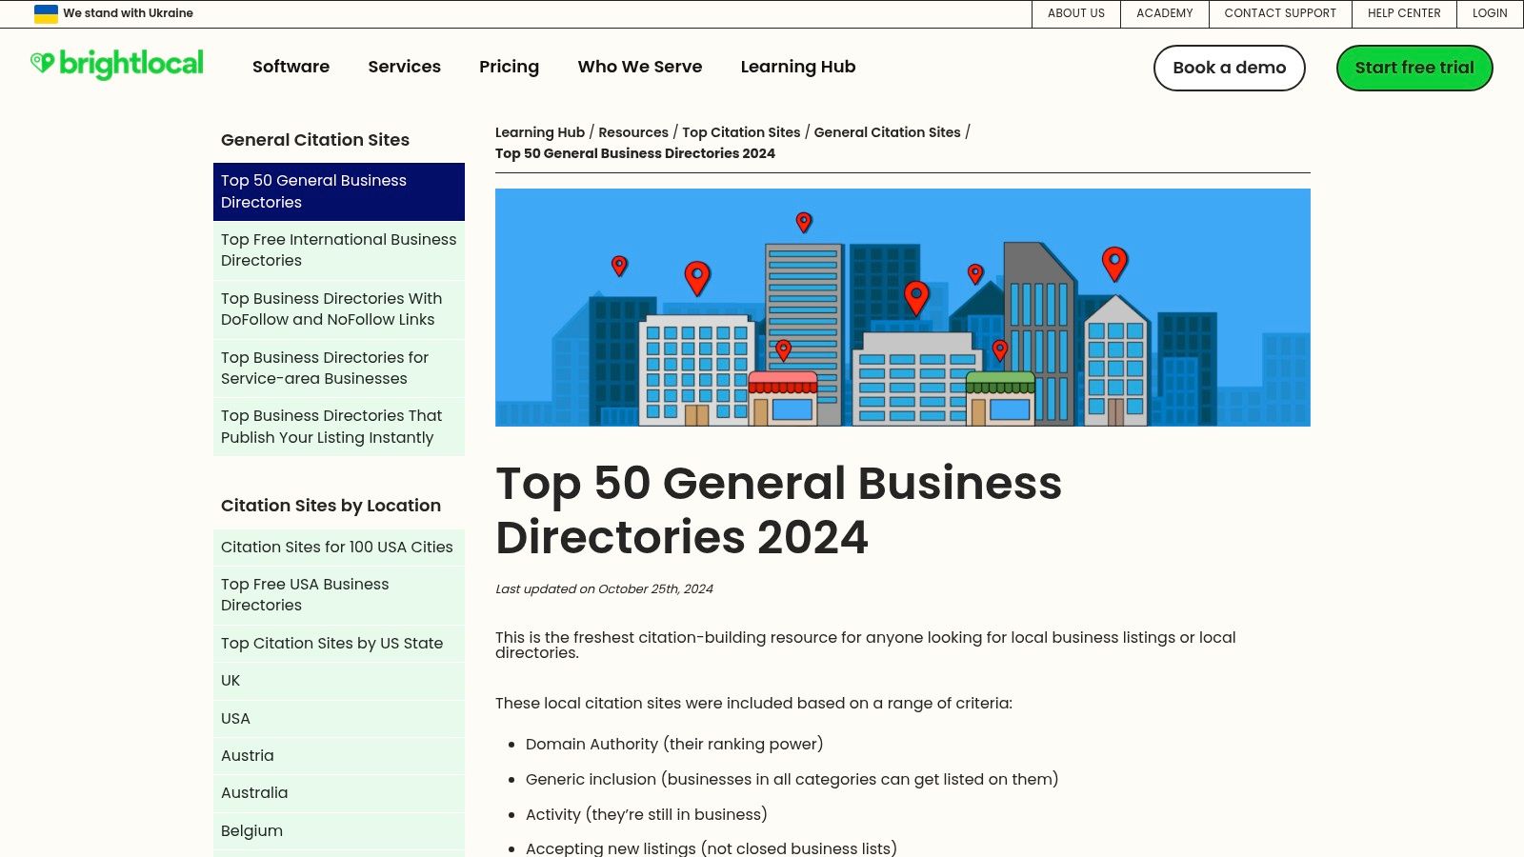Click the Top 50 General Business Directories 2024 title

pos(778,510)
